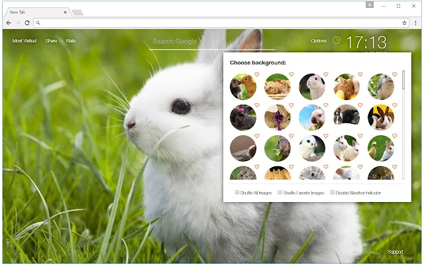This screenshot has width=424, height=265.
Task: Select the black bunny with pink bow thumbnail
Action: (243, 117)
